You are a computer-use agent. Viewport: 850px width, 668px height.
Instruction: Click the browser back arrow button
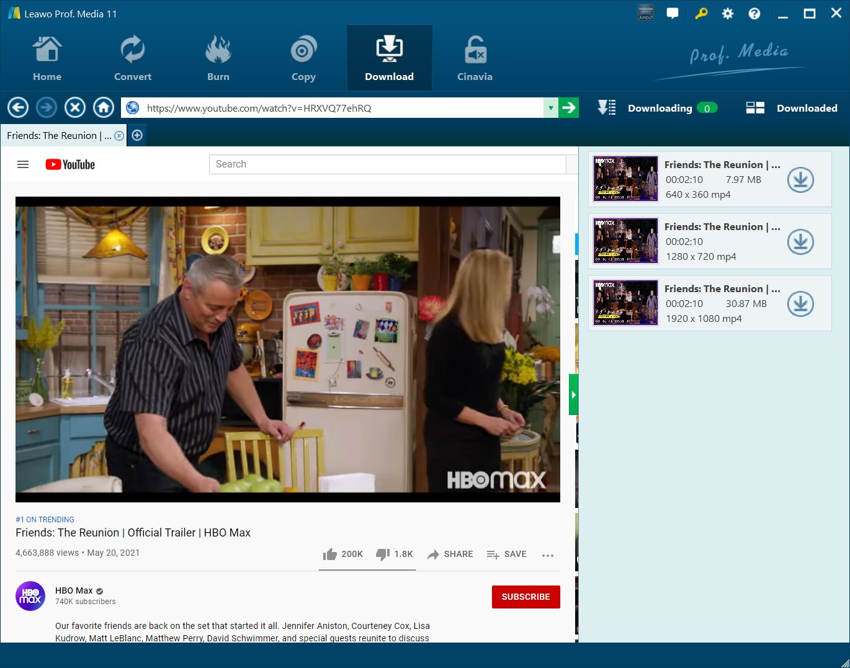click(x=18, y=108)
